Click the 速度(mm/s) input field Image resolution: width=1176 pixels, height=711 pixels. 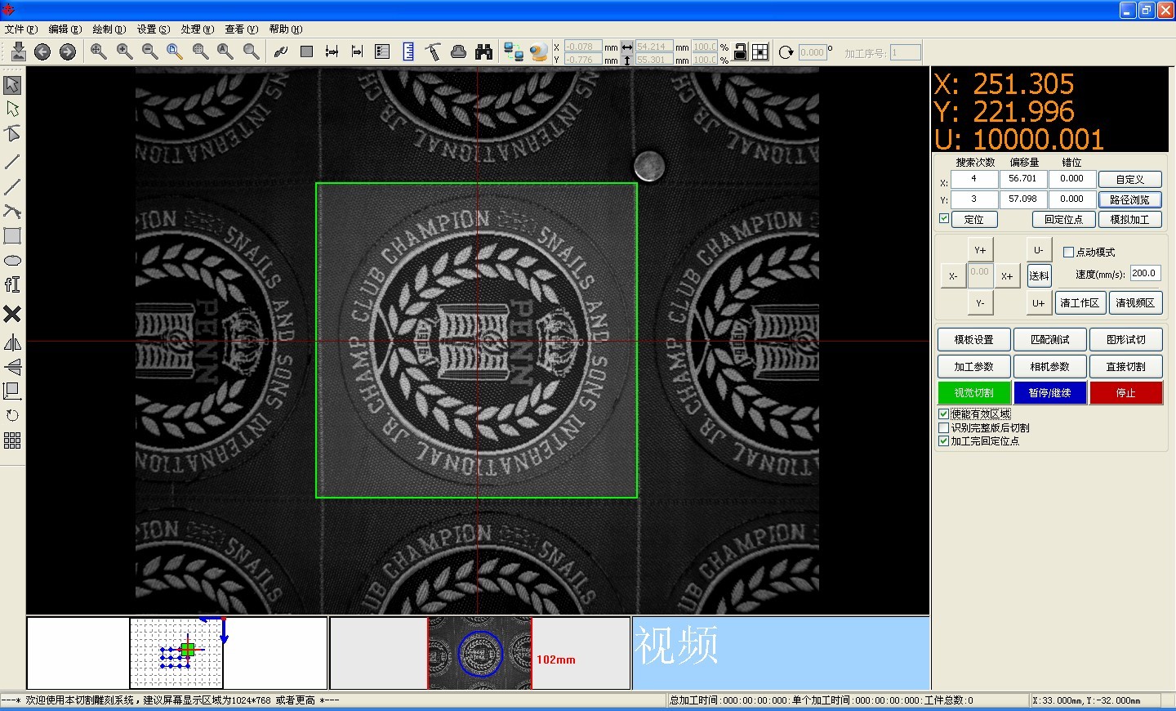pos(1145,274)
